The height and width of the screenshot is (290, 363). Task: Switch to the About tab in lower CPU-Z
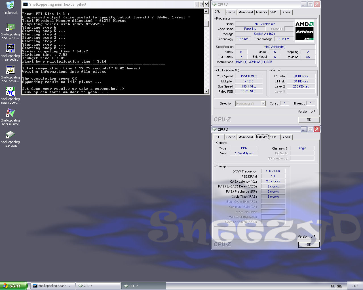[x=286, y=137]
